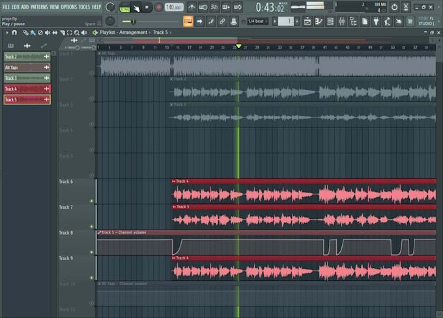443x318 pixels.
Task: Toggle the link multilink controllers icon
Action: (222, 21)
